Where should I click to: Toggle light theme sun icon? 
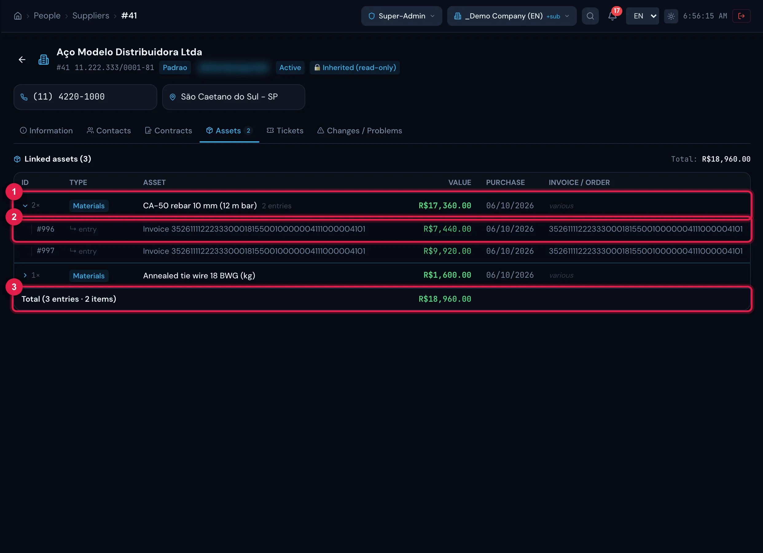pyautogui.click(x=671, y=16)
